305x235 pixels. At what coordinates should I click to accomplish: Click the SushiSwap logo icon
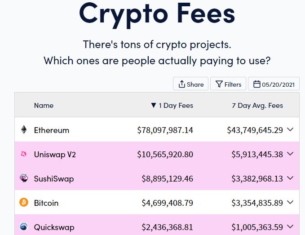click(24, 178)
